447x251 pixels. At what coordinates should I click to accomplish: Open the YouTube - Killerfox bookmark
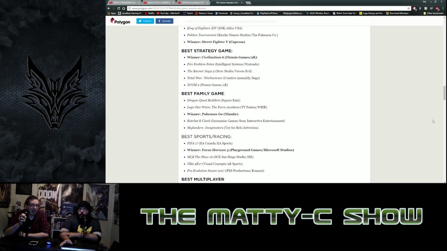169,13
